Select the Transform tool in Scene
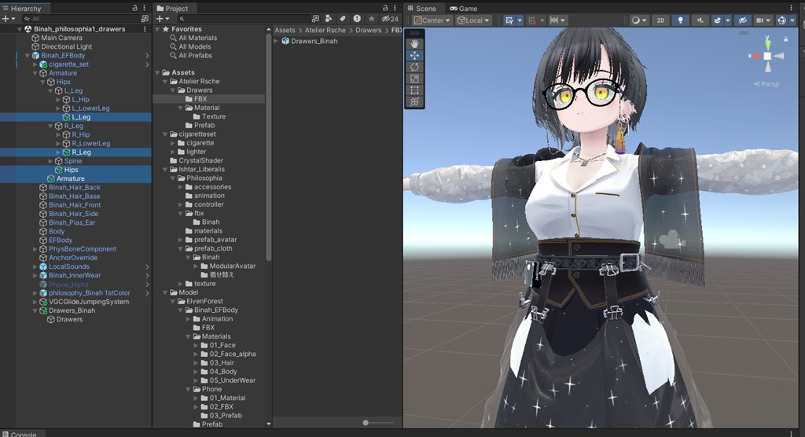 pos(414,101)
